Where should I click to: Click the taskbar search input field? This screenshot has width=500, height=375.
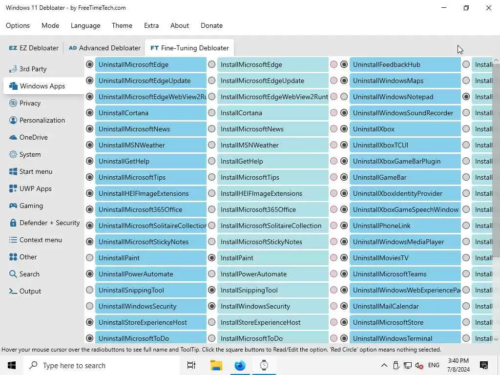[102, 365]
